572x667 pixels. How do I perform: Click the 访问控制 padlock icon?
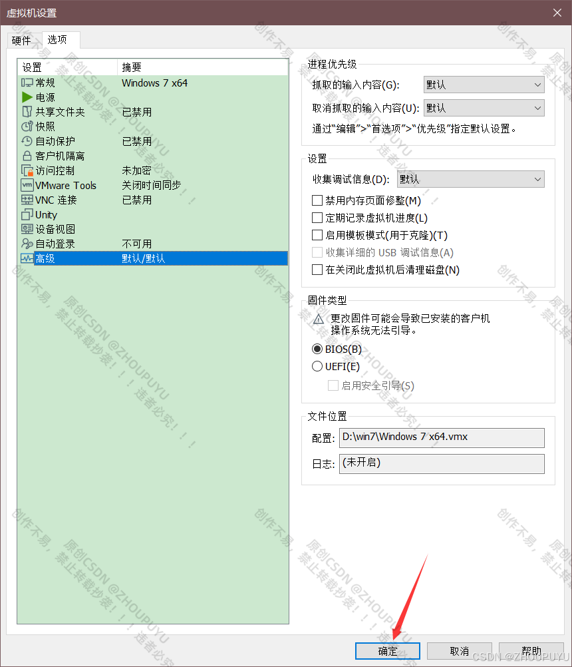tap(27, 170)
